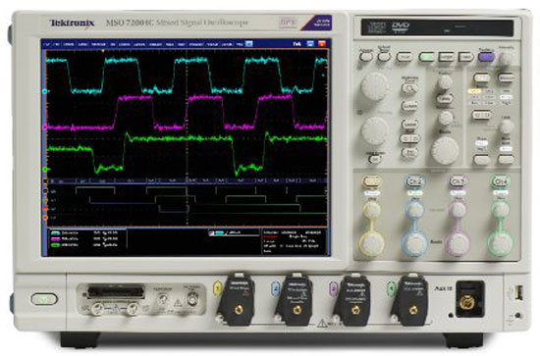Toggle the Ch 3 channel button
The image size is (540, 356).
tap(458, 181)
